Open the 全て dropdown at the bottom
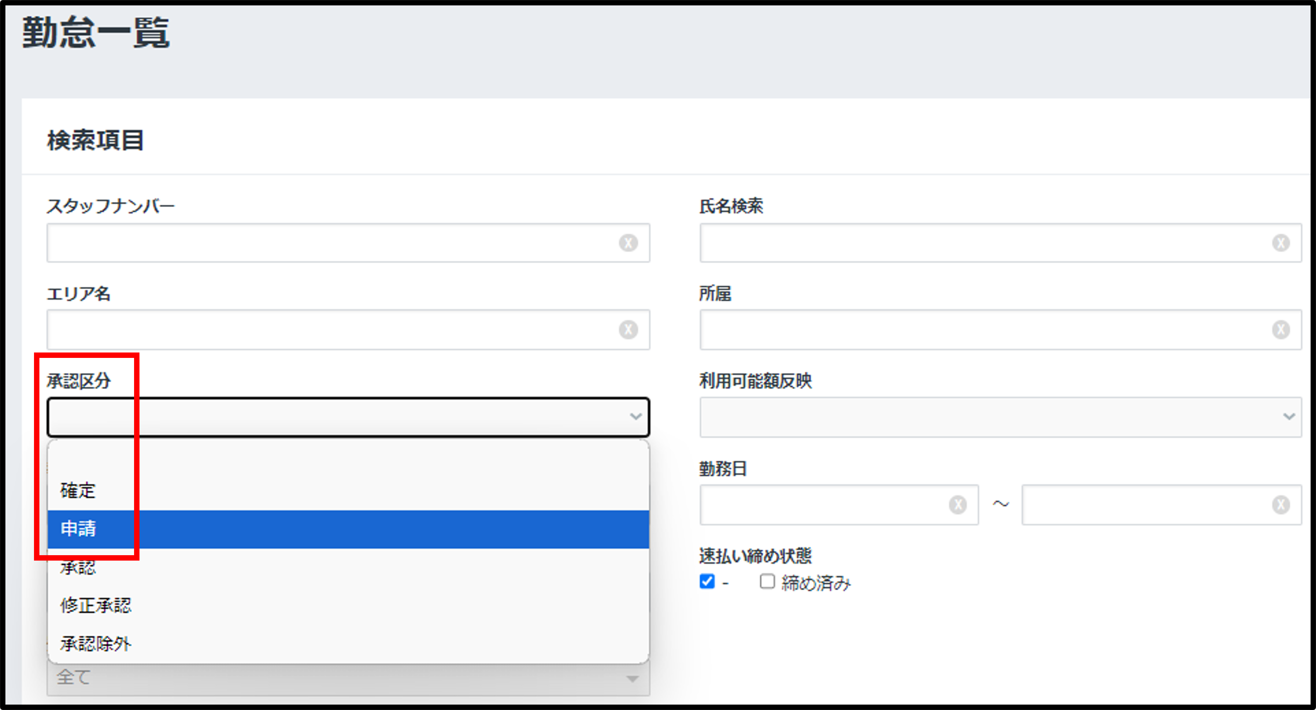The width and height of the screenshot is (1316, 710). point(347,679)
